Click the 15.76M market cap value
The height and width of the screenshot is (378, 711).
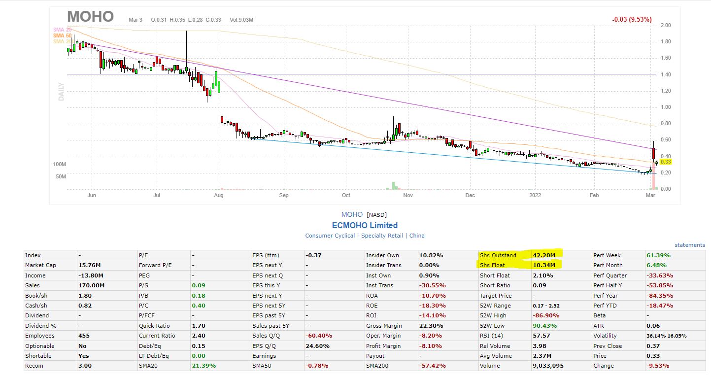point(89,265)
